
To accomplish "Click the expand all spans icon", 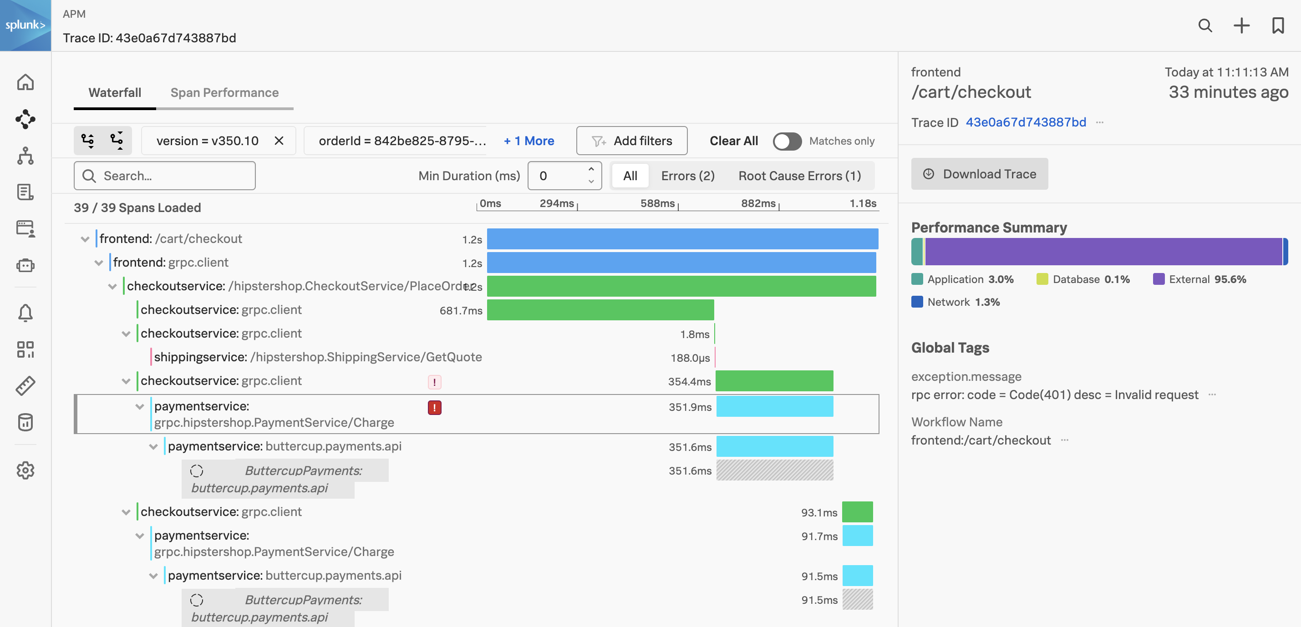I will click(x=88, y=140).
